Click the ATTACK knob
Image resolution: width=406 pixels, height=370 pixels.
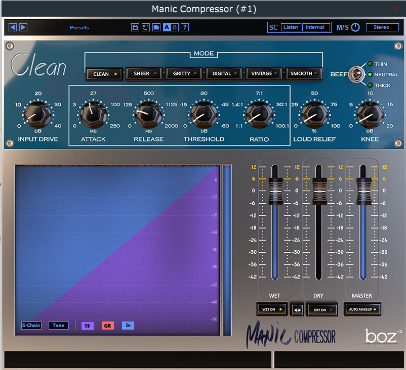(x=93, y=115)
